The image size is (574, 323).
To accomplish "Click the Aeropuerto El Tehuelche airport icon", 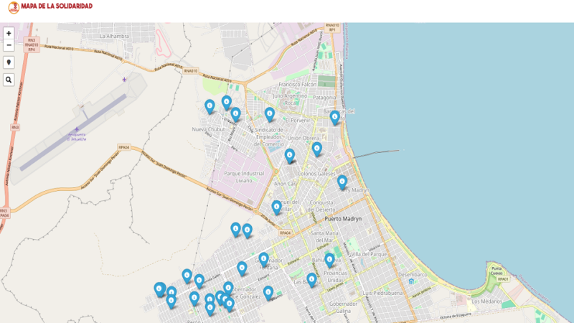I will 77,129.
